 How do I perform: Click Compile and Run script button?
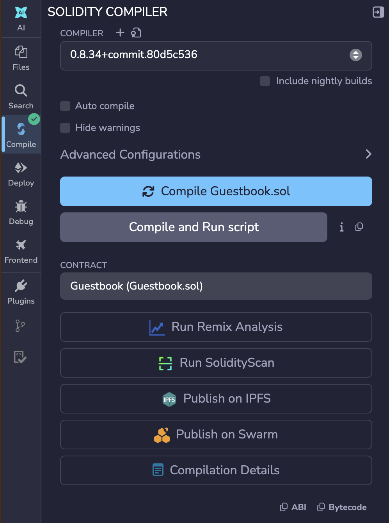click(x=194, y=227)
